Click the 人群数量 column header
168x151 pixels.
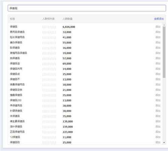click(68, 19)
